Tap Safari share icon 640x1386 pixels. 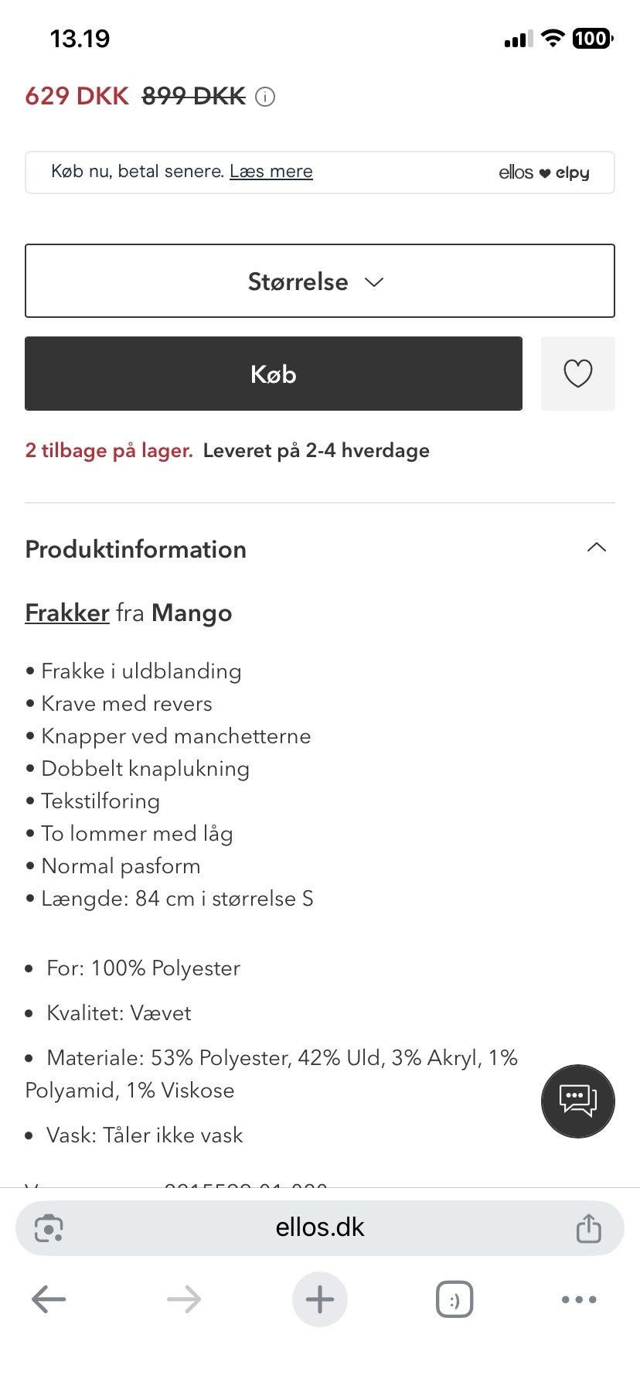[588, 1227]
